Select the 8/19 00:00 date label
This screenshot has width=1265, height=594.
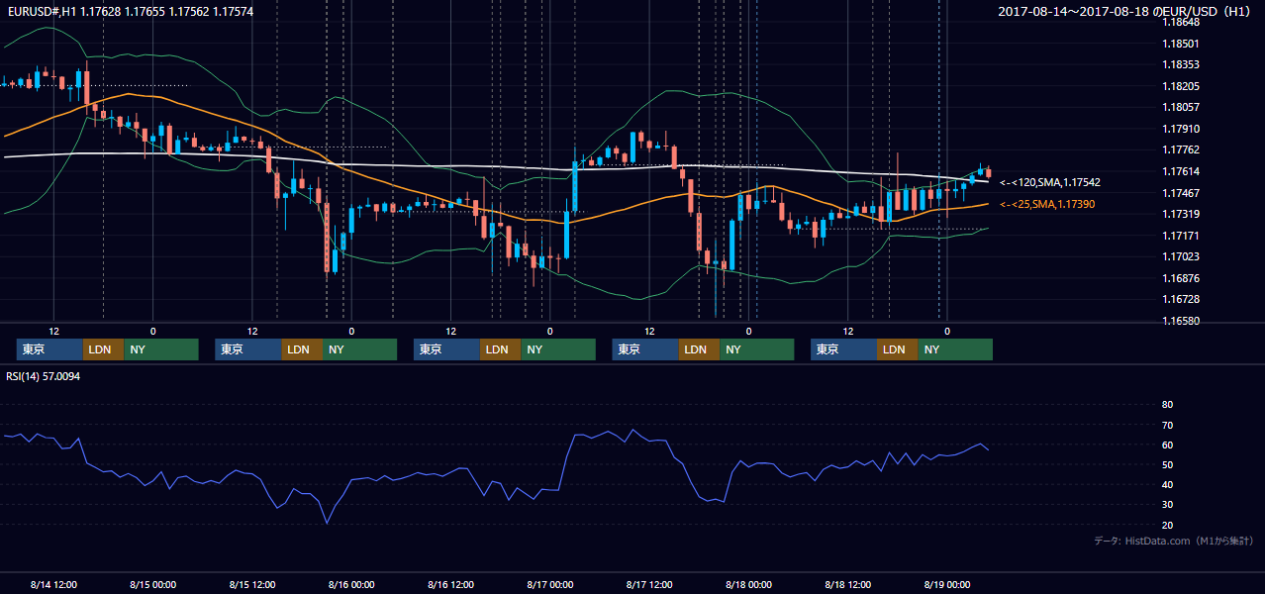click(x=946, y=584)
